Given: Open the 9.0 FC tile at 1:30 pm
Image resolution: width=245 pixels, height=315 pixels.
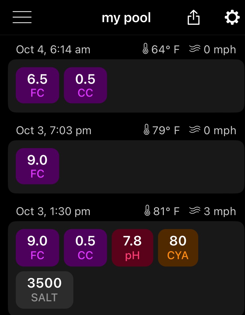Looking at the screenshot, I should 38,248.
